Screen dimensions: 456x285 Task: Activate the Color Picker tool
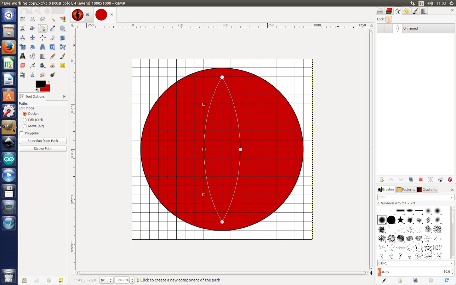52,28
